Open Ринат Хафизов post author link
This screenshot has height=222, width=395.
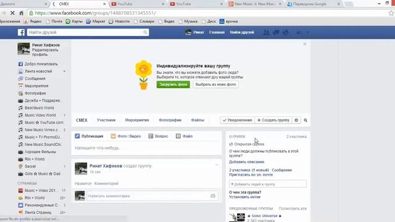(106, 166)
